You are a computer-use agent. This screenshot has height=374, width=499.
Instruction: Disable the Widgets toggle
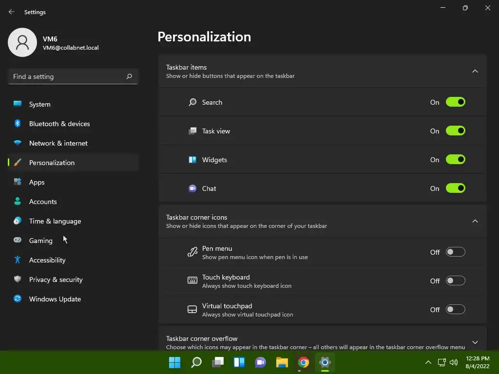[456, 159]
